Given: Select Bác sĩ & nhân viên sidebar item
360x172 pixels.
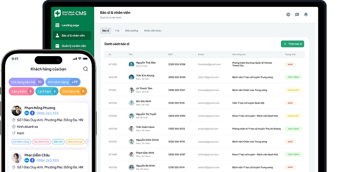Looking at the screenshot, I should pos(72,35).
